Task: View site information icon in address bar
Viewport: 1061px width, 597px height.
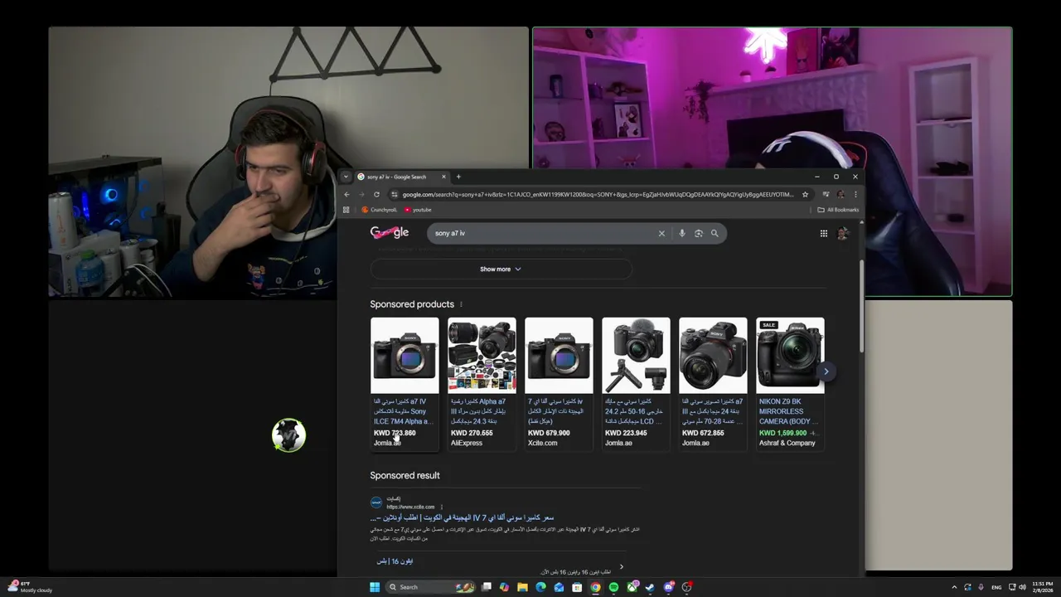Action: tap(395, 194)
